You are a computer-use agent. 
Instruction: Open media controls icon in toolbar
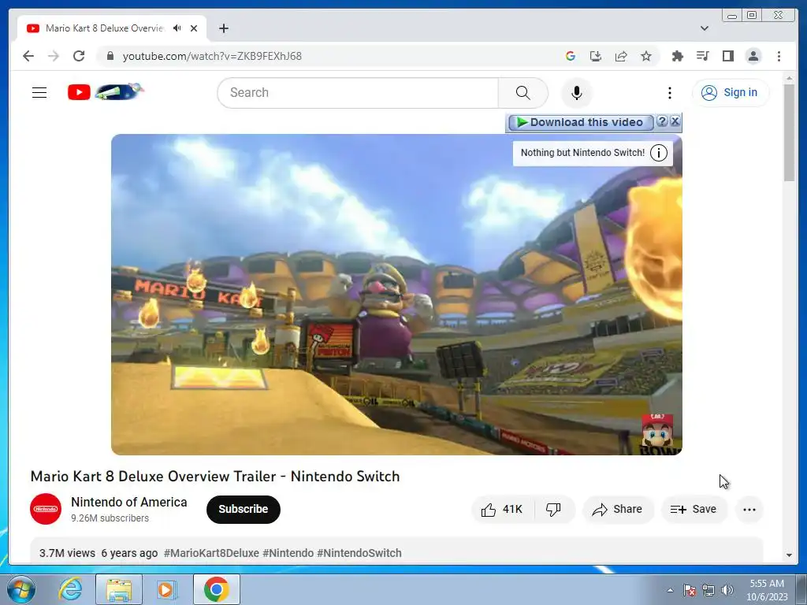pyautogui.click(x=702, y=56)
